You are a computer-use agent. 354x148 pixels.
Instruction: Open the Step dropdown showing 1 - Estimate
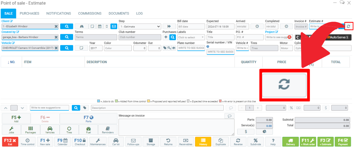[139, 26]
